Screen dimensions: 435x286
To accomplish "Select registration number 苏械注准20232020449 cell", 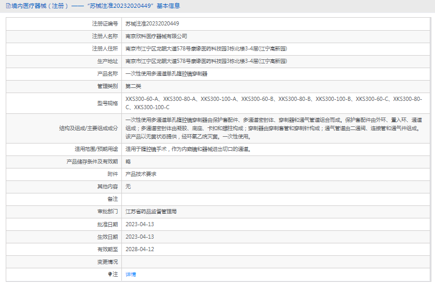I will pos(152,24).
